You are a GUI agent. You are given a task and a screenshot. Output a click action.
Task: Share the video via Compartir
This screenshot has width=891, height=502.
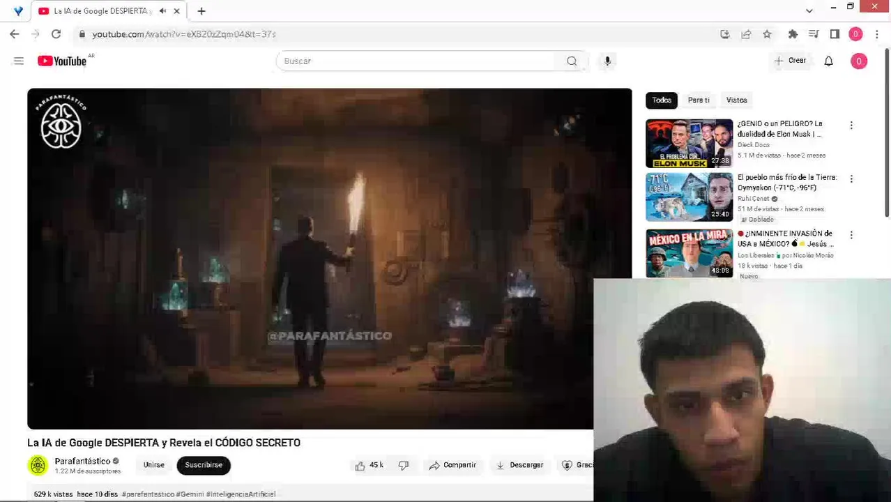[452, 465]
